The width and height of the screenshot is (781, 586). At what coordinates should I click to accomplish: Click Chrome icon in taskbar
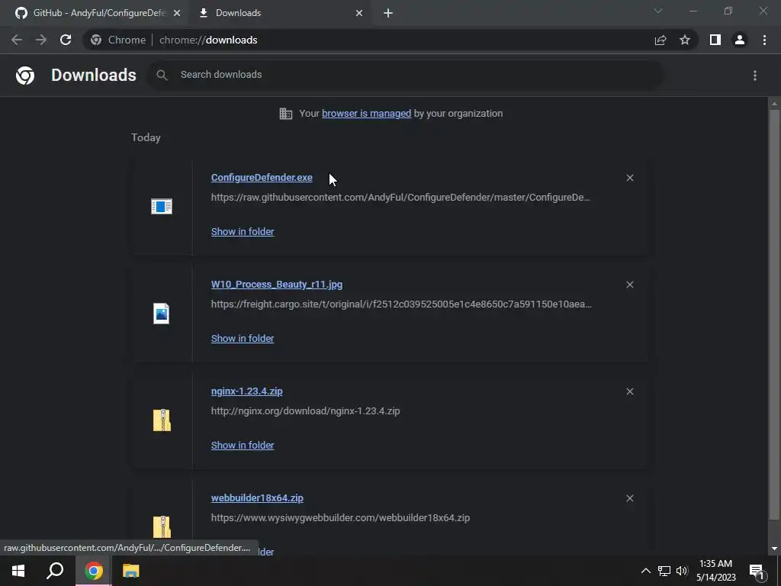[x=93, y=571]
